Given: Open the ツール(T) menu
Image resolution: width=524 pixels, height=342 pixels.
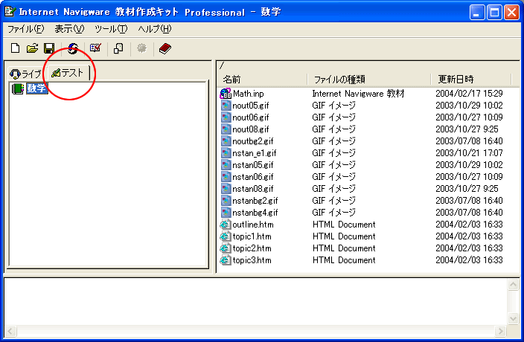Looking at the screenshot, I should 111,29.
